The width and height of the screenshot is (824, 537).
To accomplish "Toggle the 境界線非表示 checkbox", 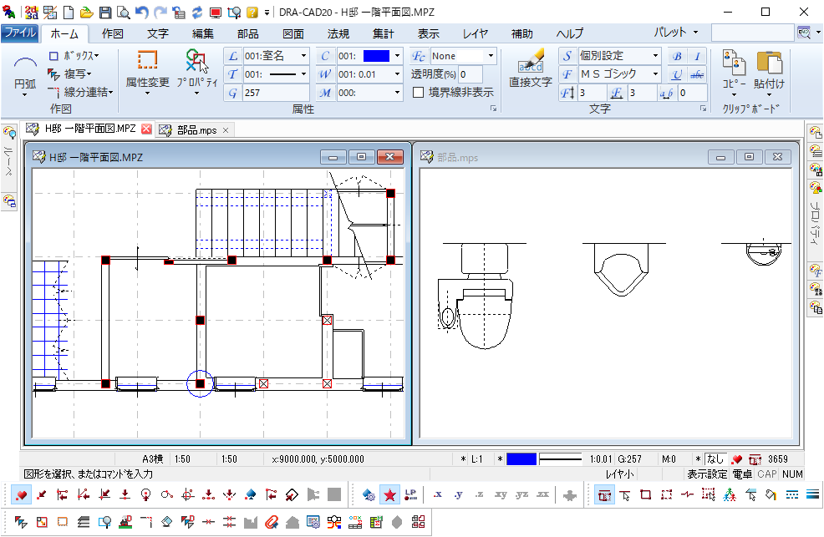I will tap(419, 93).
